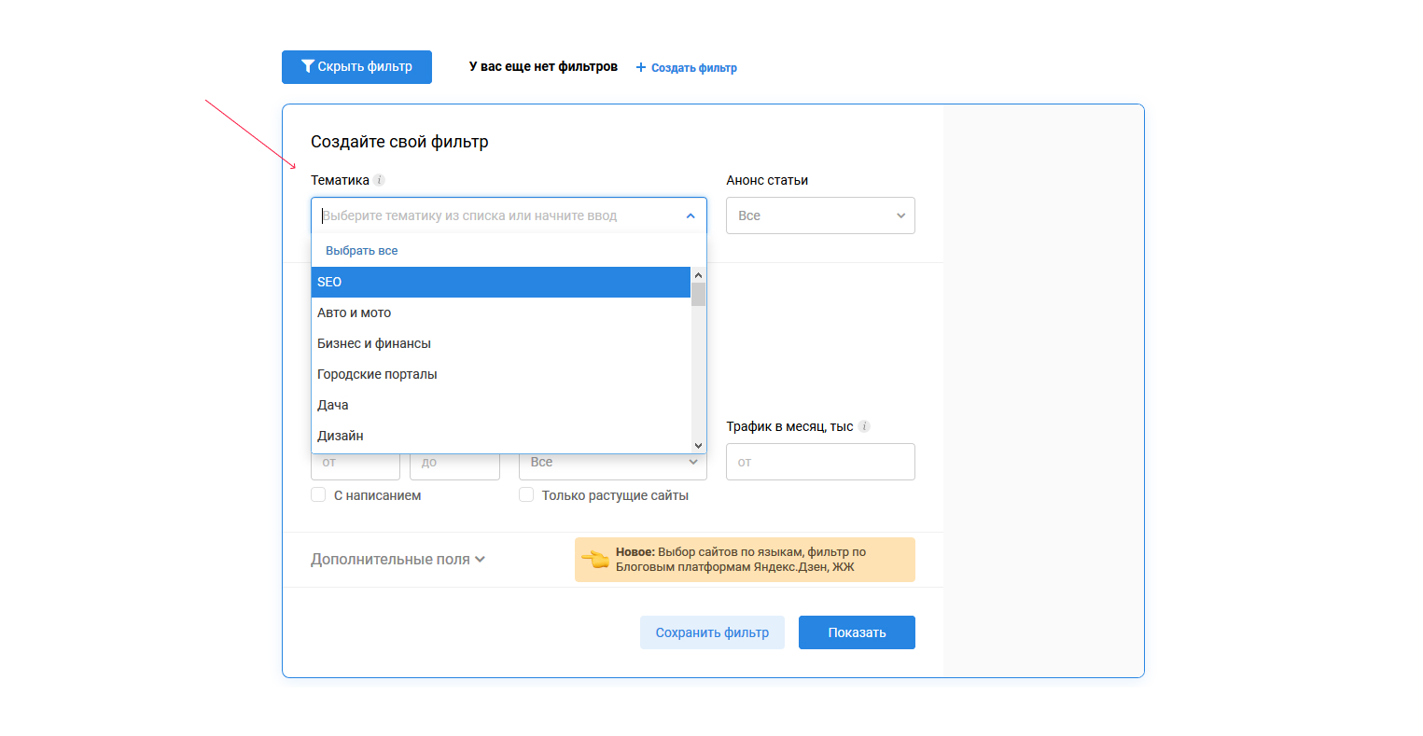Click the Новое announcement banner

(745, 560)
